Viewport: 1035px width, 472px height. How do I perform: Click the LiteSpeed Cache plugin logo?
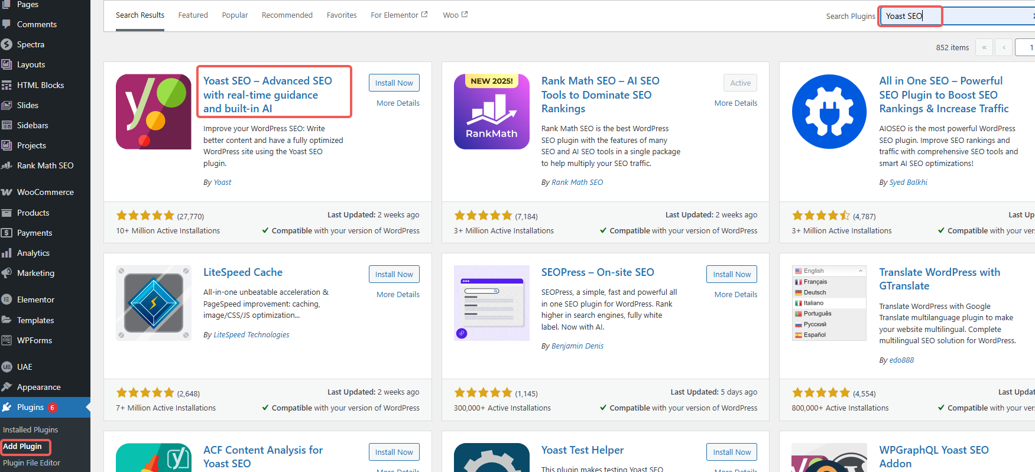coord(154,303)
